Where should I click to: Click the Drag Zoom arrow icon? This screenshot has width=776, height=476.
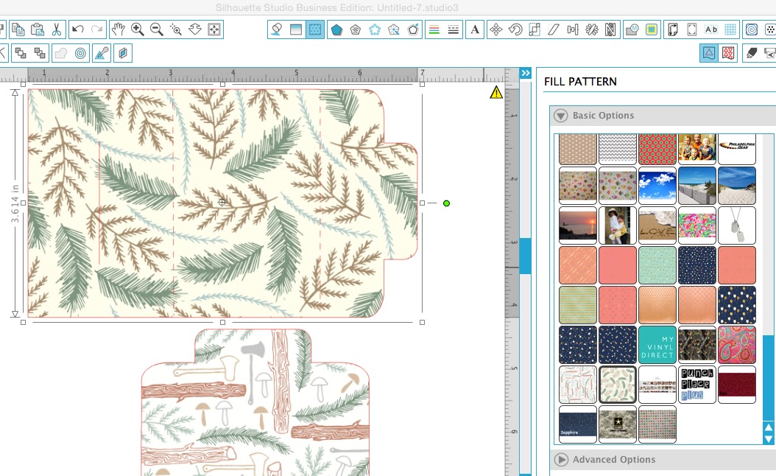tap(195, 29)
